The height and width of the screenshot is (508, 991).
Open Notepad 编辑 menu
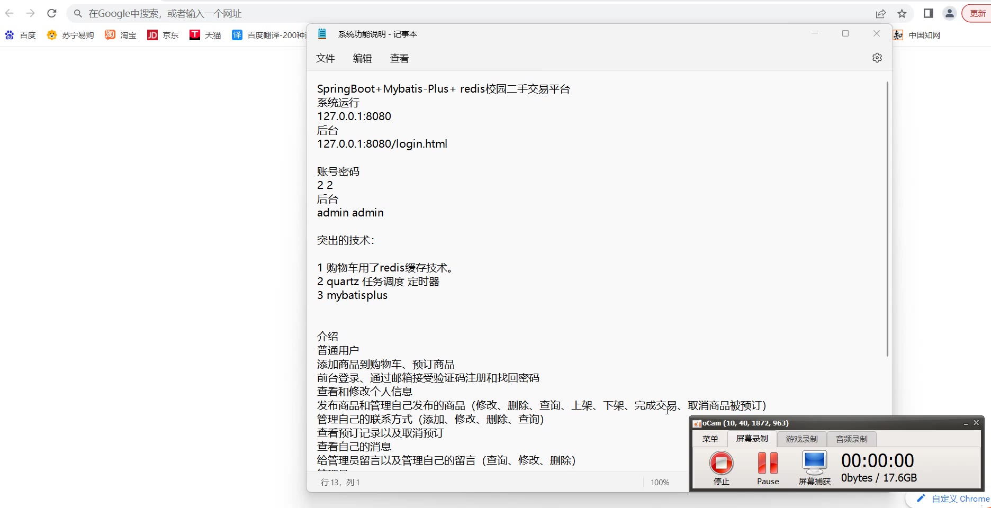[363, 58]
